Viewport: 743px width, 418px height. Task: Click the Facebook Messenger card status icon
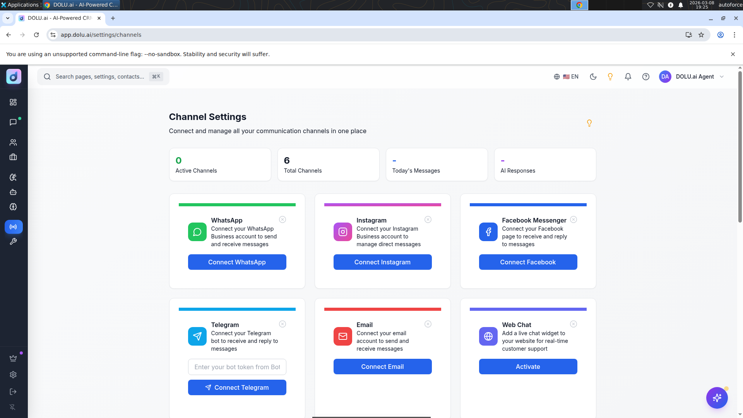point(574,219)
